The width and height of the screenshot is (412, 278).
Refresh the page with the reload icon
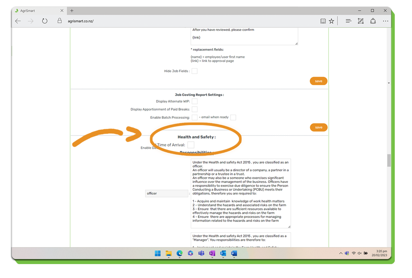click(x=45, y=21)
